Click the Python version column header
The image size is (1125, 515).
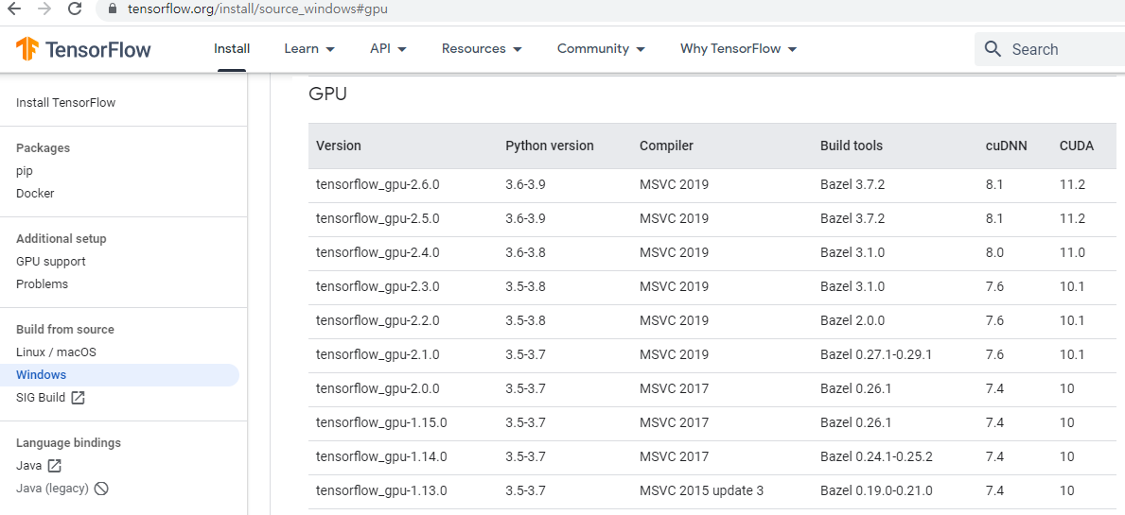pyautogui.click(x=550, y=146)
